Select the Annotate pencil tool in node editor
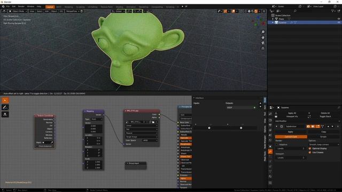 coord(5,107)
